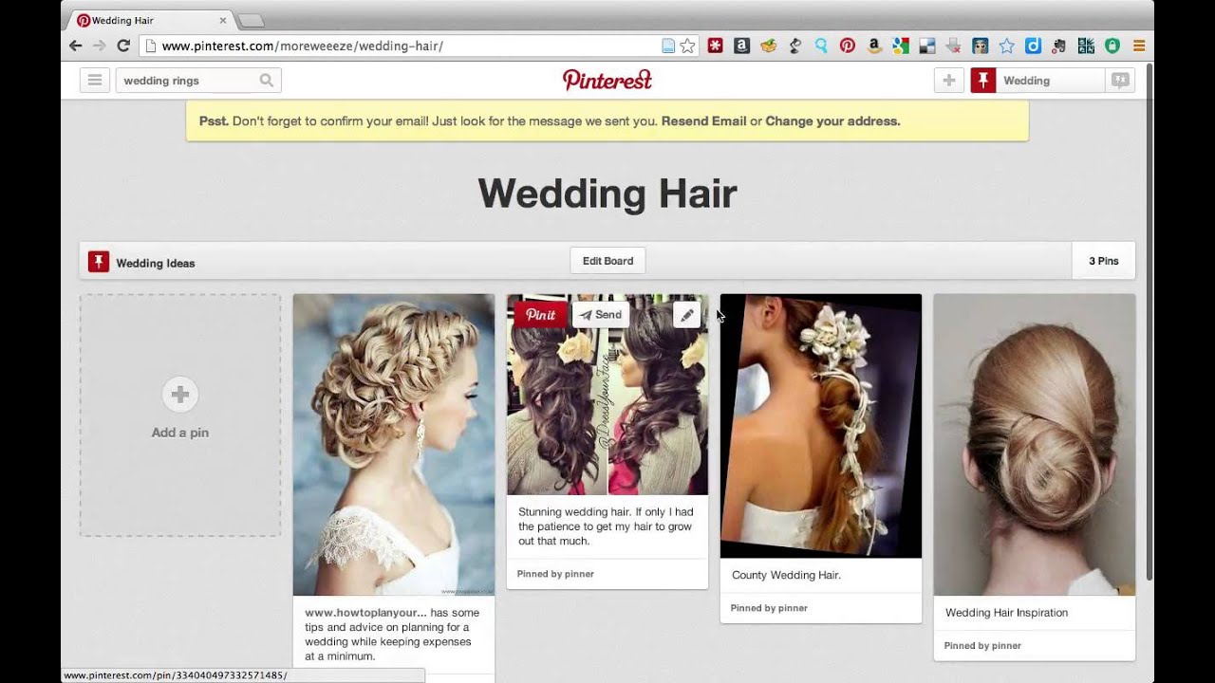Open the County Wedding Hair pin image
Viewport: 1215px width, 683px height.
pyautogui.click(x=821, y=426)
